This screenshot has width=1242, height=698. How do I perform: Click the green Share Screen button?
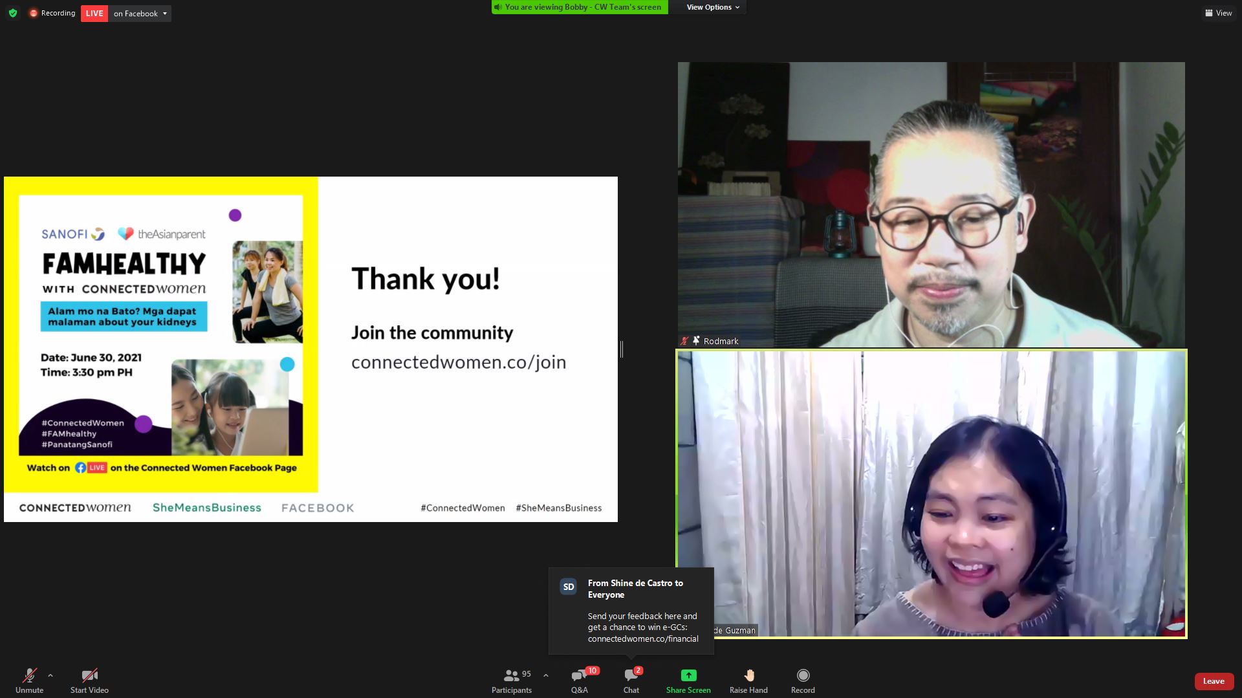pyautogui.click(x=688, y=681)
